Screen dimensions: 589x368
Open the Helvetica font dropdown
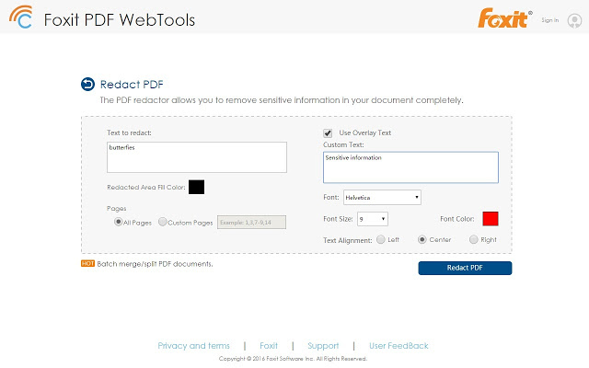click(x=382, y=197)
